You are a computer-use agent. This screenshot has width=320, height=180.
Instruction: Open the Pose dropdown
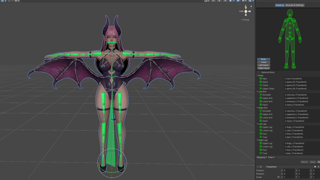[x=271, y=157]
